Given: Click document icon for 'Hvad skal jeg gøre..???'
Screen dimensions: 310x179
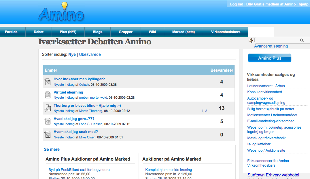Looking at the screenshot, I should click(x=48, y=121).
